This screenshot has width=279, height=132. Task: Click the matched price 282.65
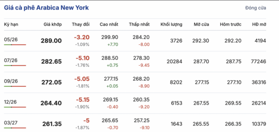[x=51, y=62]
